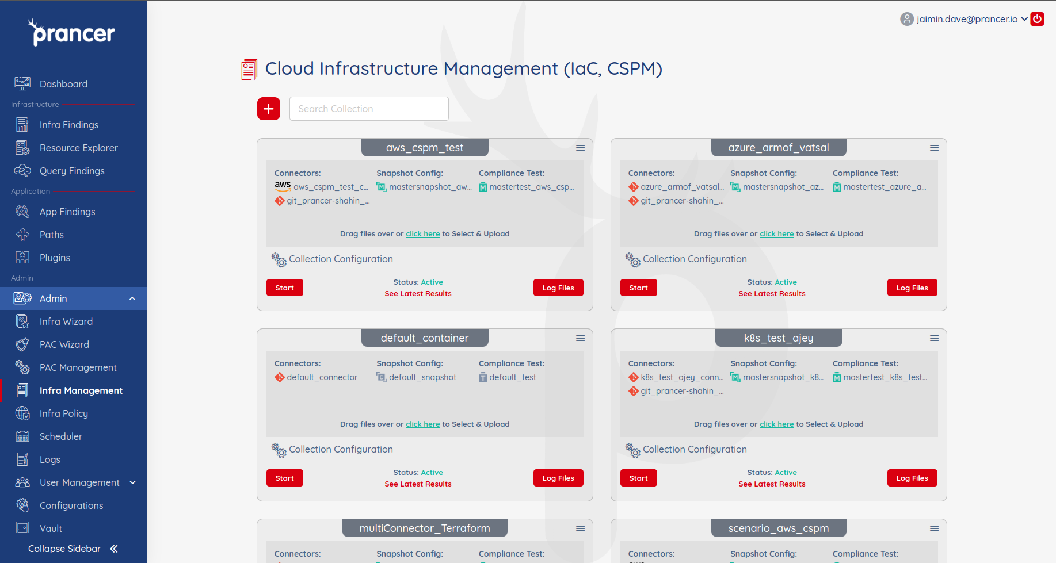Click 'click here' upload link in default_container
The height and width of the screenshot is (563, 1056).
(423, 424)
